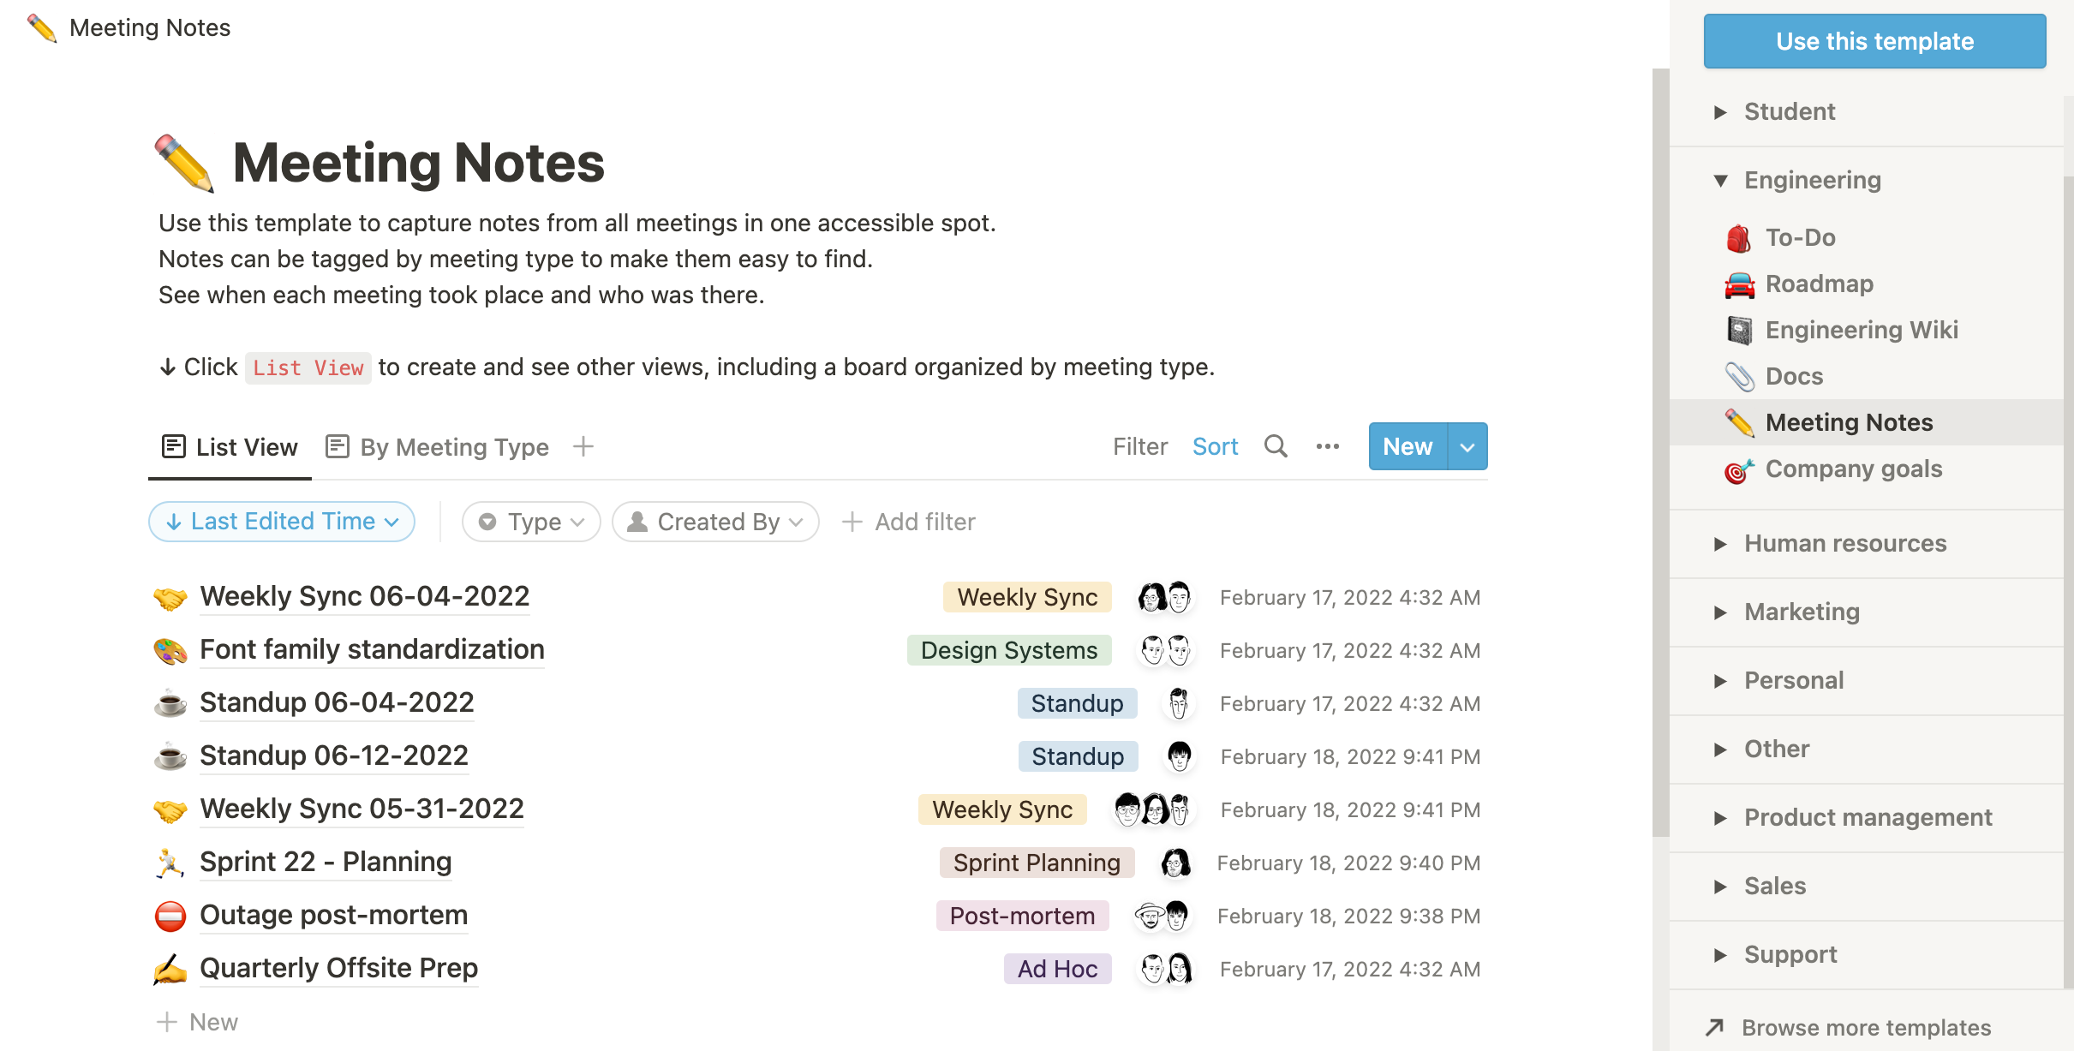The width and height of the screenshot is (2074, 1051).
Task: Click the search icon in toolbar
Action: [1275, 446]
